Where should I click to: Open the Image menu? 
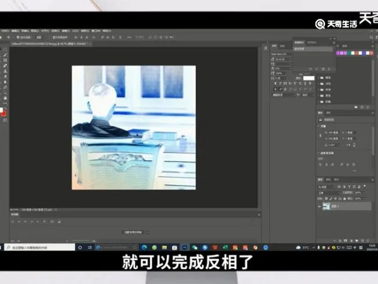point(25,31)
